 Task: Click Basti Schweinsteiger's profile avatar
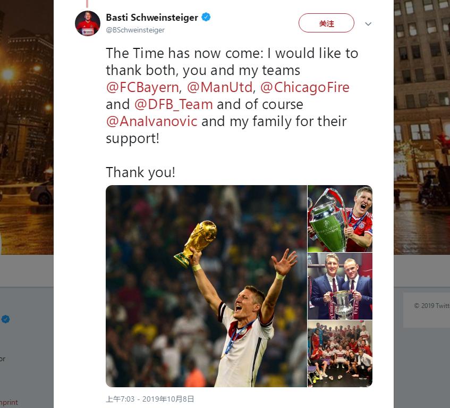click(88, 23)
